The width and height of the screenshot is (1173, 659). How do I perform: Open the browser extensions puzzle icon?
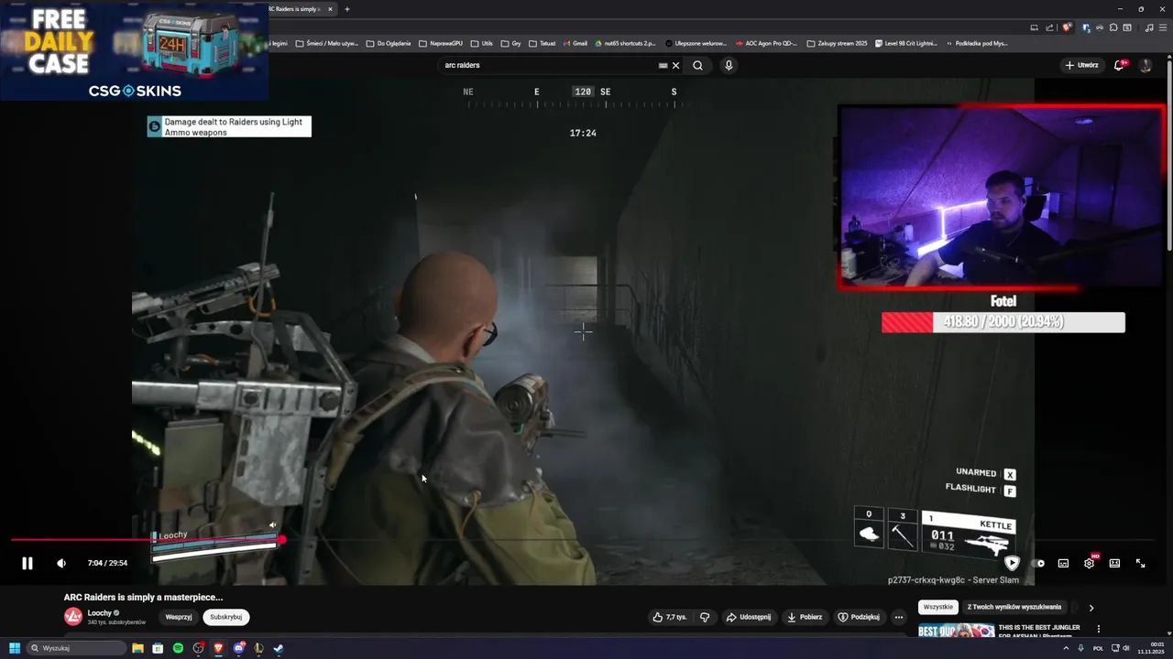(x=1113, y=27)
